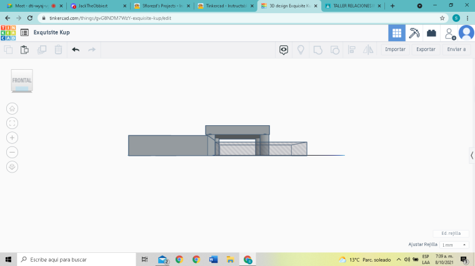The image size is (475, 266).
Task: Zoom in with the plus button
Action: coord(12,138)
